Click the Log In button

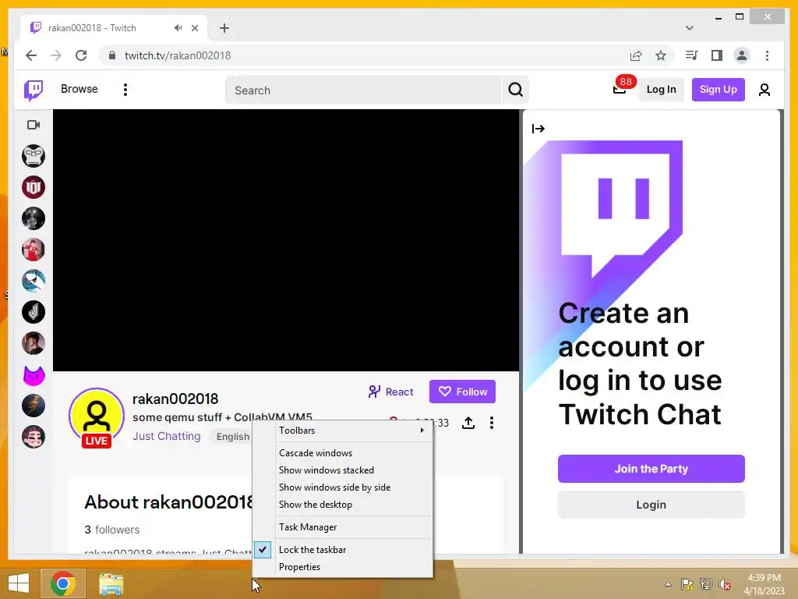661,90
